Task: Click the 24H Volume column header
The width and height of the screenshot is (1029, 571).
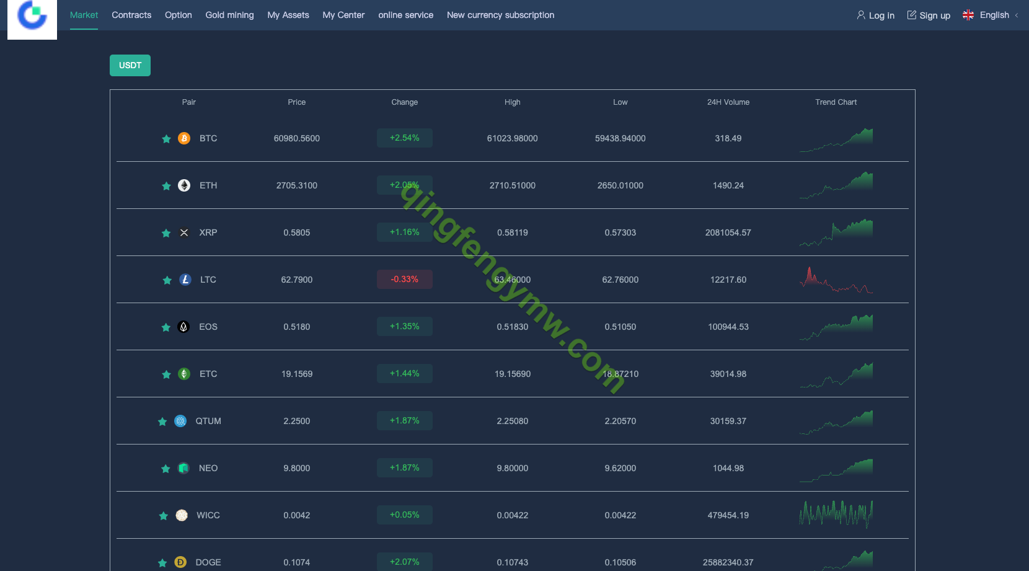Action: (728, 102)
